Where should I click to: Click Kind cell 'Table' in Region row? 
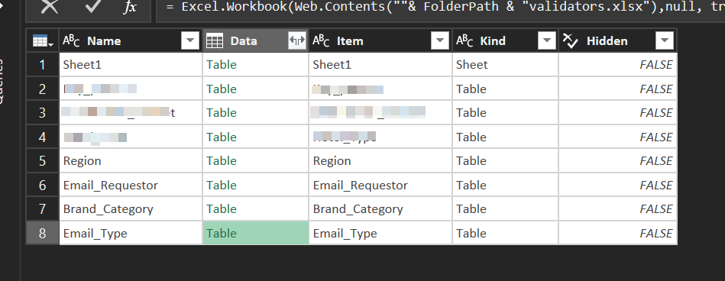(506, 161)
